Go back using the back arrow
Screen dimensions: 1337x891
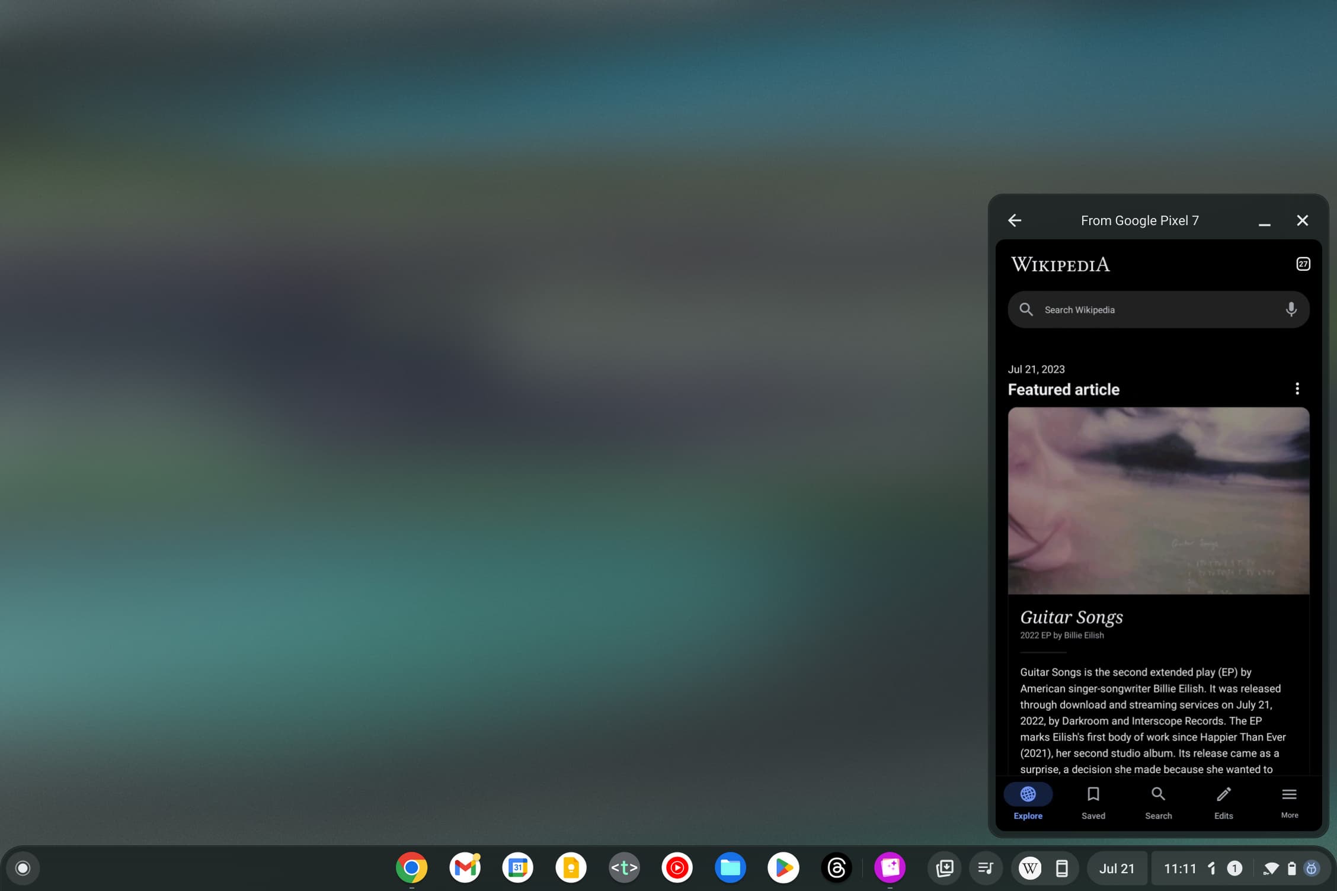click(1015, 220)
